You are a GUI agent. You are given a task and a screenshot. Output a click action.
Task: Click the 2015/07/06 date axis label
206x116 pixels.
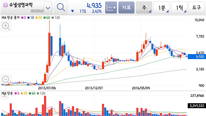[x=47, y=88]
